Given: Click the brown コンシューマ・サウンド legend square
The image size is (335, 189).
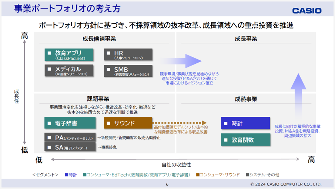Looking at the screenshot, I should coord(198,175).
